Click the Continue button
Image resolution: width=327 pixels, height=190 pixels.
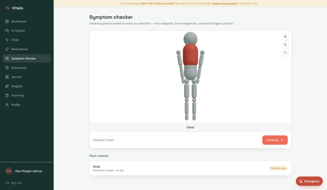275,140
